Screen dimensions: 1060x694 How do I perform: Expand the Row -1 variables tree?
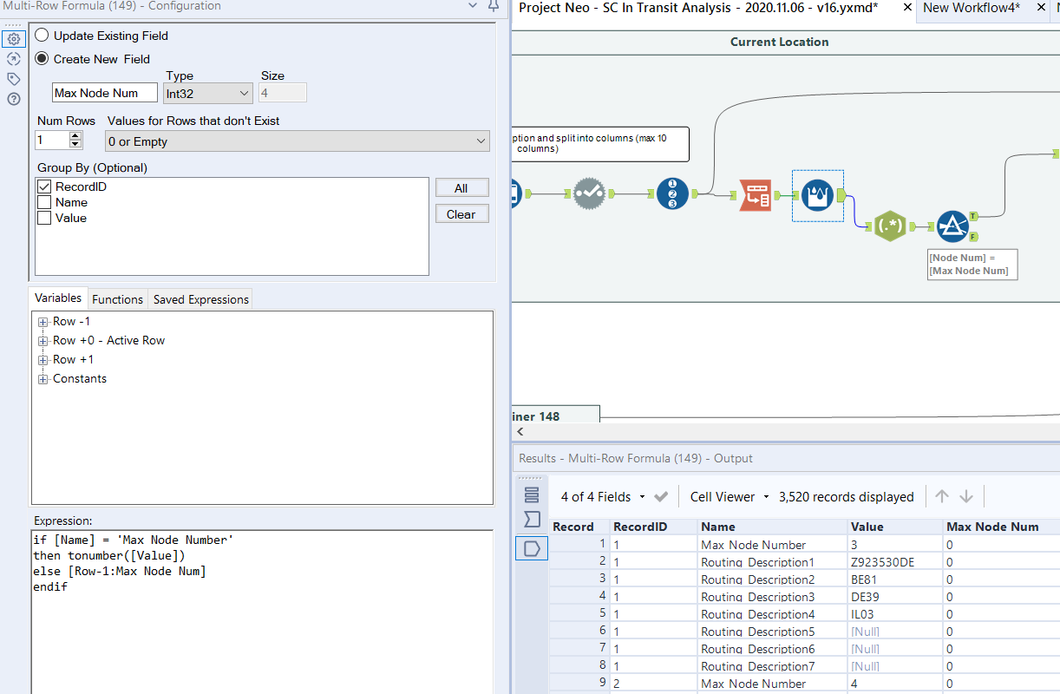(43, 321)
